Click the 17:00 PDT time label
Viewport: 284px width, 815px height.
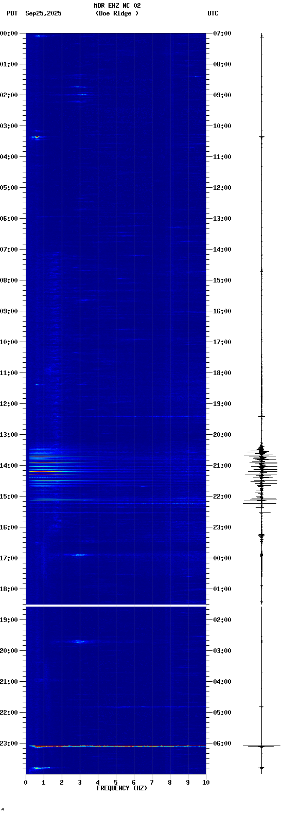click(x=9, y=558)
